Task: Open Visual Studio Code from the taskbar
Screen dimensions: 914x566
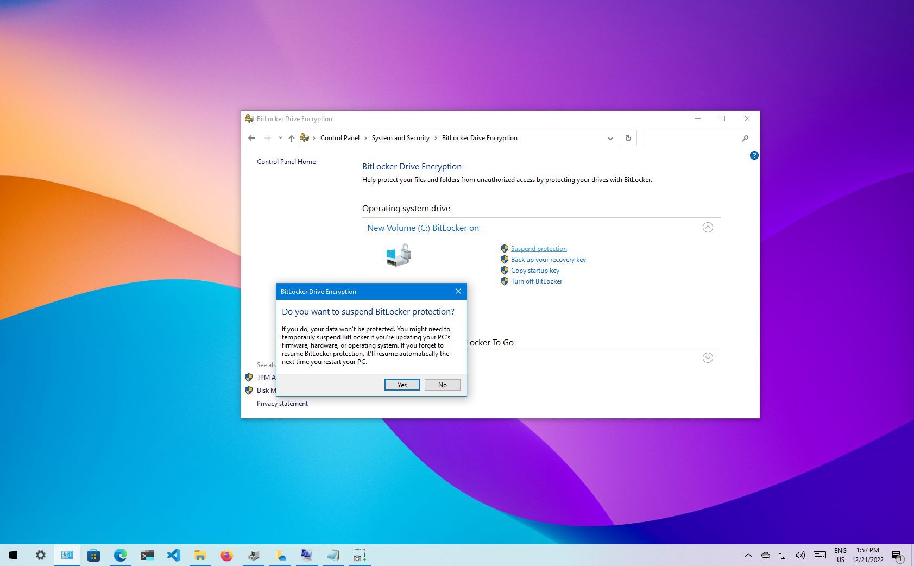Action: [174, 555]
